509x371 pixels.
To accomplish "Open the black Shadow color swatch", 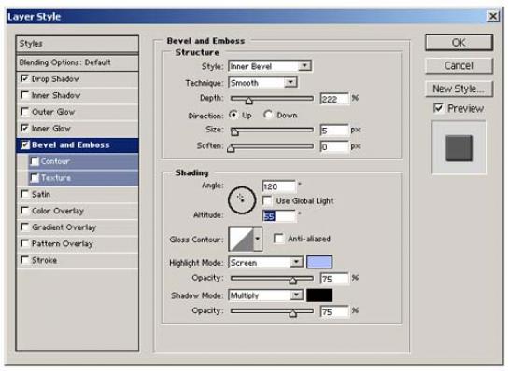I will [319, 295].
